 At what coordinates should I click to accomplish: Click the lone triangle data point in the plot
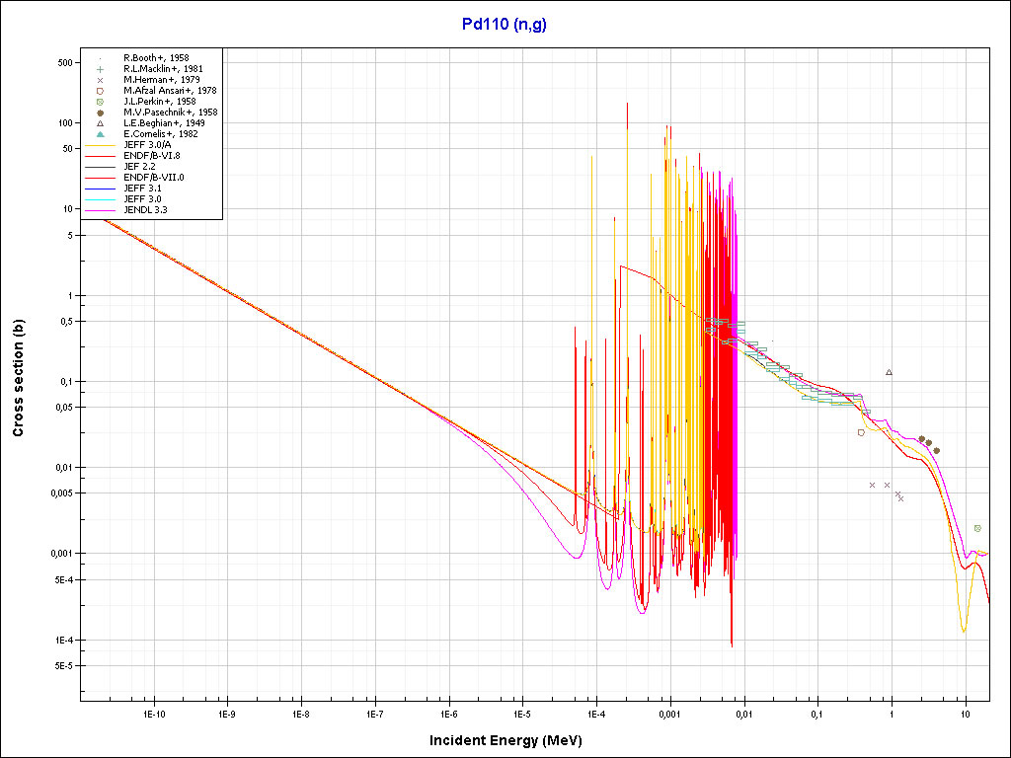[889, 372]
